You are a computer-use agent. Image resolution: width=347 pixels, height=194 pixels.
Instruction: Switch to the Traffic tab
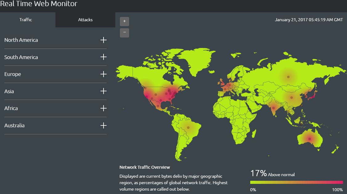(26, 20)
